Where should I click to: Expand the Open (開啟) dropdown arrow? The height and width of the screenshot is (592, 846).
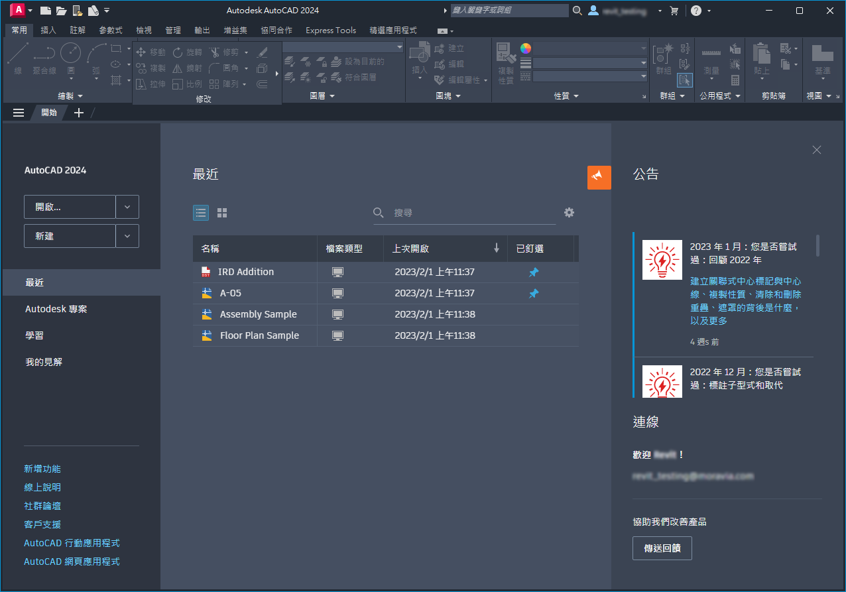127,207
